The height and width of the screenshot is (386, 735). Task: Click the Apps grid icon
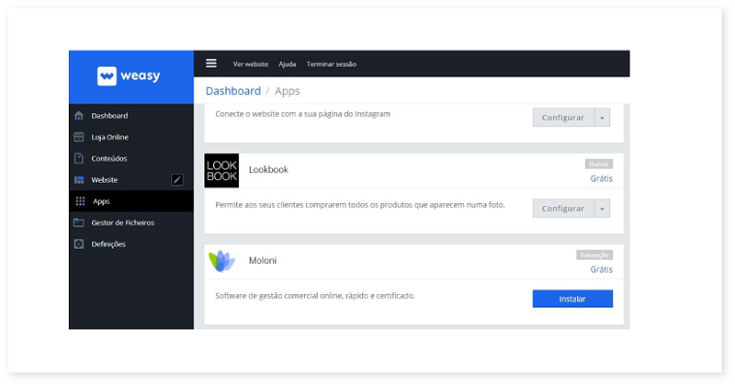(80, 201)
